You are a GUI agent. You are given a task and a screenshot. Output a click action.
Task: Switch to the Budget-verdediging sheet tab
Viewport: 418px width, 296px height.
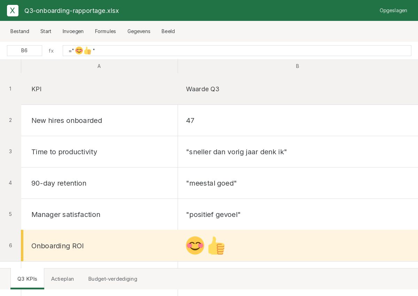point(113,279)
